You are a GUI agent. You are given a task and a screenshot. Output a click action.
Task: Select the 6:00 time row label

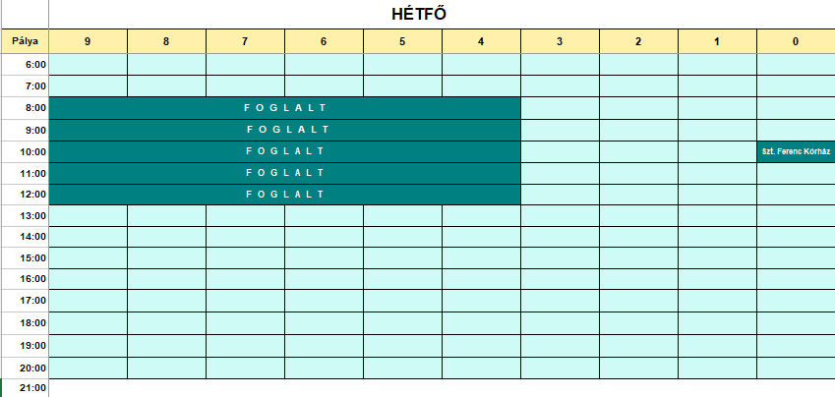[x=25, y=65]
